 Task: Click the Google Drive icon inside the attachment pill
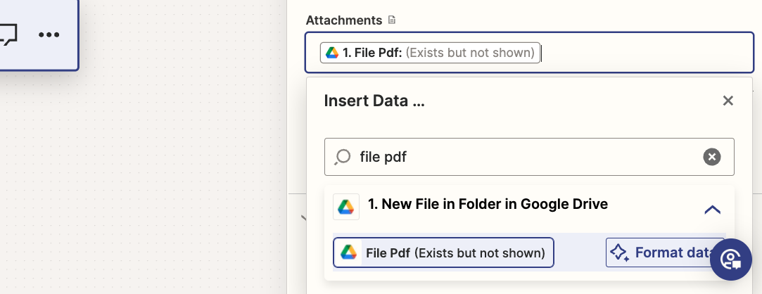[x=332, y=53]
